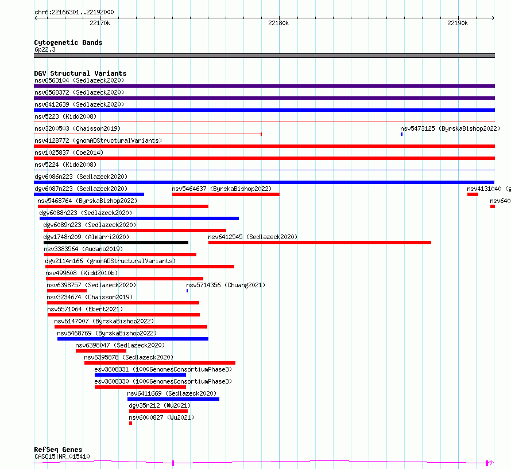Click the nsv4131040 variant label
This screenshot has width=511, height=469.
489,189
